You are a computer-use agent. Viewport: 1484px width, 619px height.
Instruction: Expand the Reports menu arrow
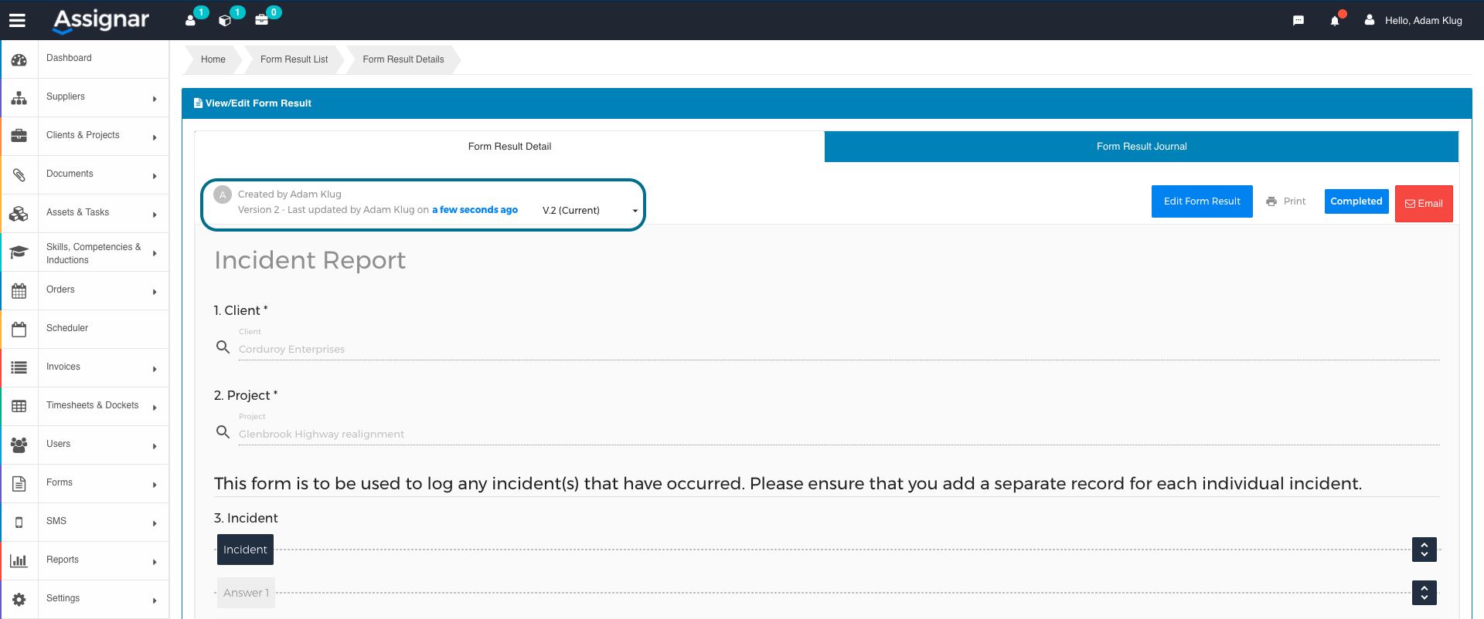(155, 562)
